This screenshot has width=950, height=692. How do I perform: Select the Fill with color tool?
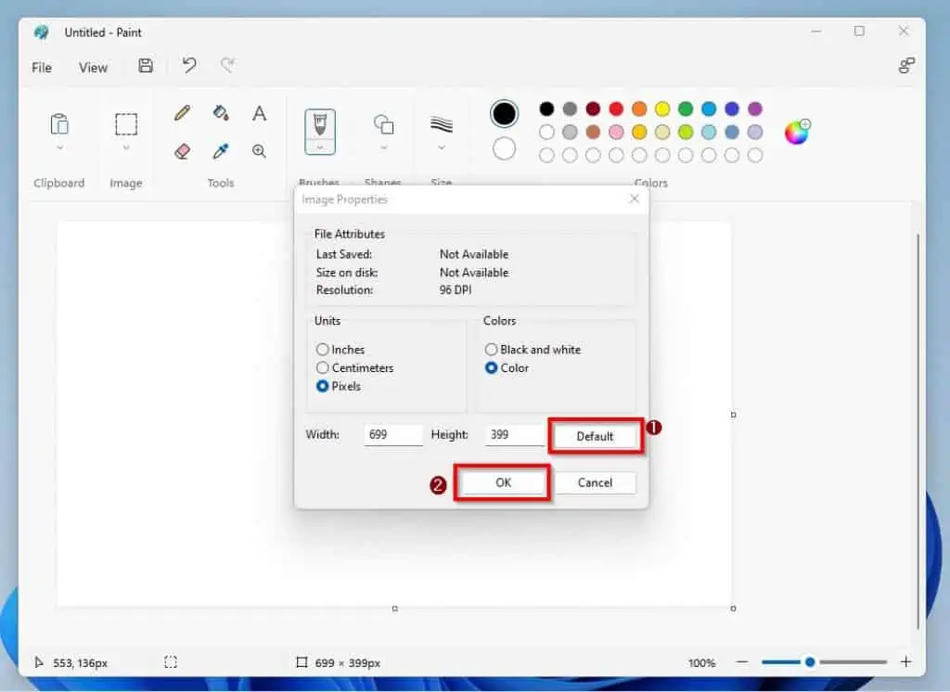[220, 112]
